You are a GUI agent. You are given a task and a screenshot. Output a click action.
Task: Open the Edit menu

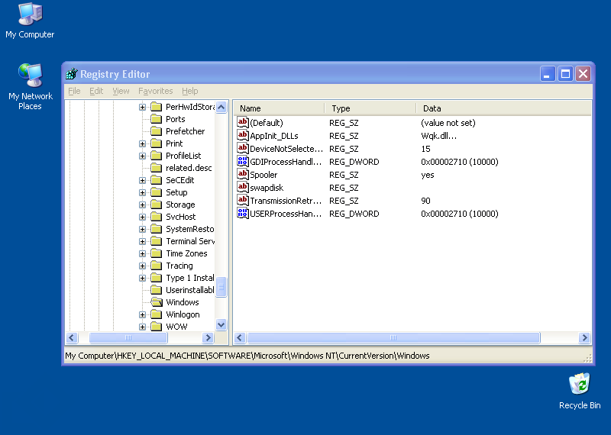point(96,91)
